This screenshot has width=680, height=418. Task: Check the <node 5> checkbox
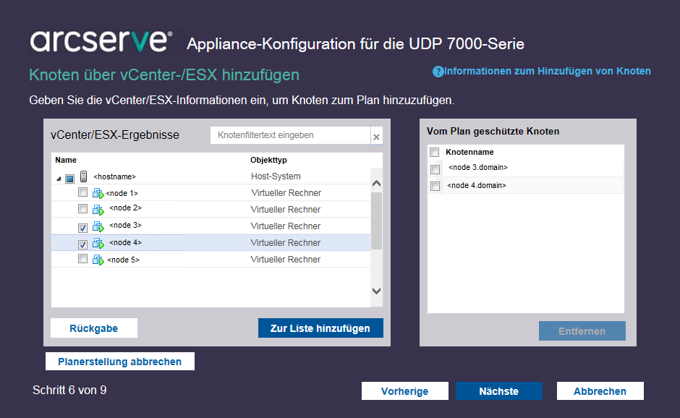coord(82,259)
